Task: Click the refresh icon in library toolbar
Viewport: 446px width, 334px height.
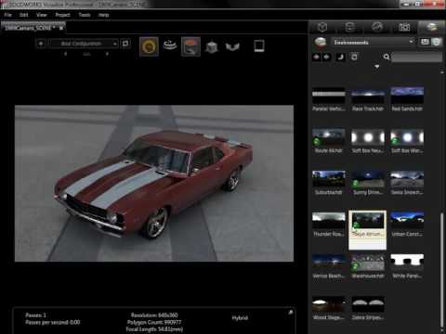Action: click(x=354, y=57)
